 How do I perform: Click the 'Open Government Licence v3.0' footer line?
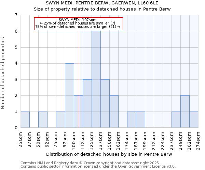[98, 166]
